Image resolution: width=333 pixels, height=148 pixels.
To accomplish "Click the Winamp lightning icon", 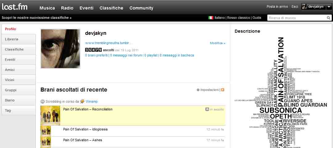I will click(x=82, y=101).
